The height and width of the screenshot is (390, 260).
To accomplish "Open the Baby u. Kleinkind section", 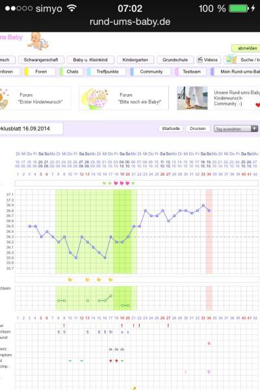I will click(x=90, y=60).
